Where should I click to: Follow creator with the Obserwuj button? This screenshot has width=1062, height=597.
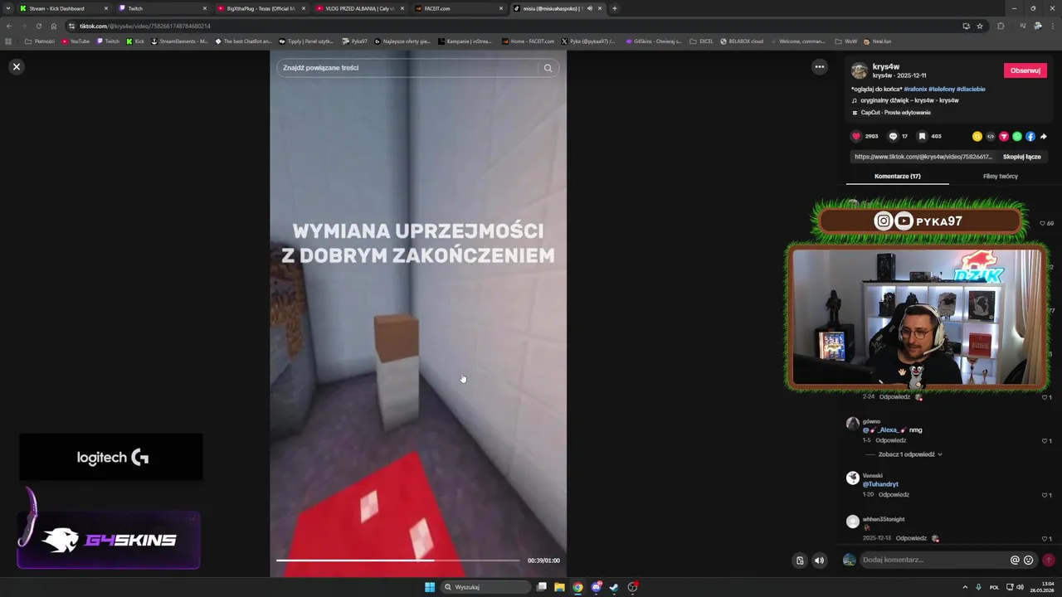[1025, 70]
